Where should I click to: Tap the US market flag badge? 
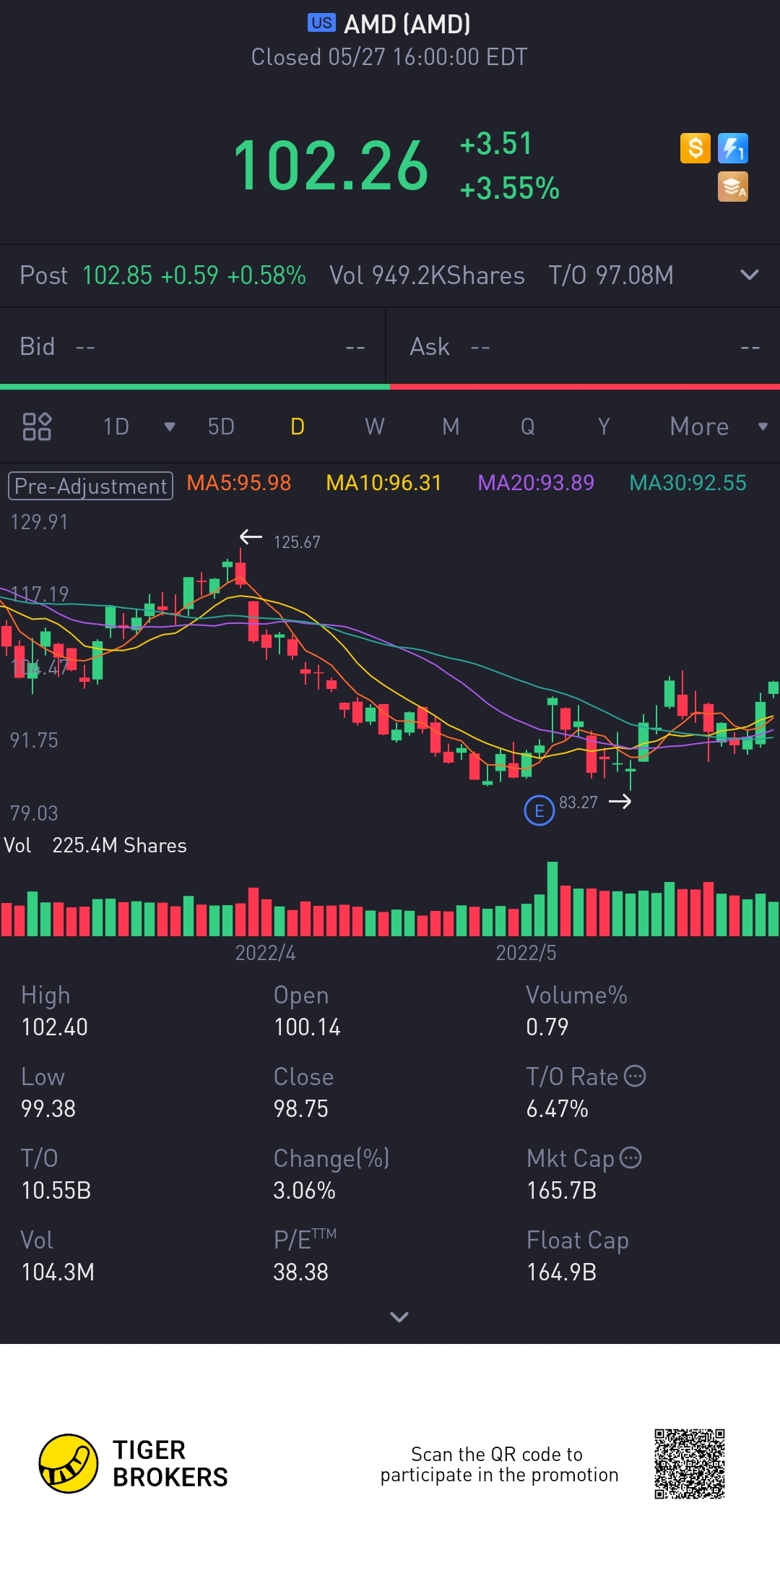321,23
